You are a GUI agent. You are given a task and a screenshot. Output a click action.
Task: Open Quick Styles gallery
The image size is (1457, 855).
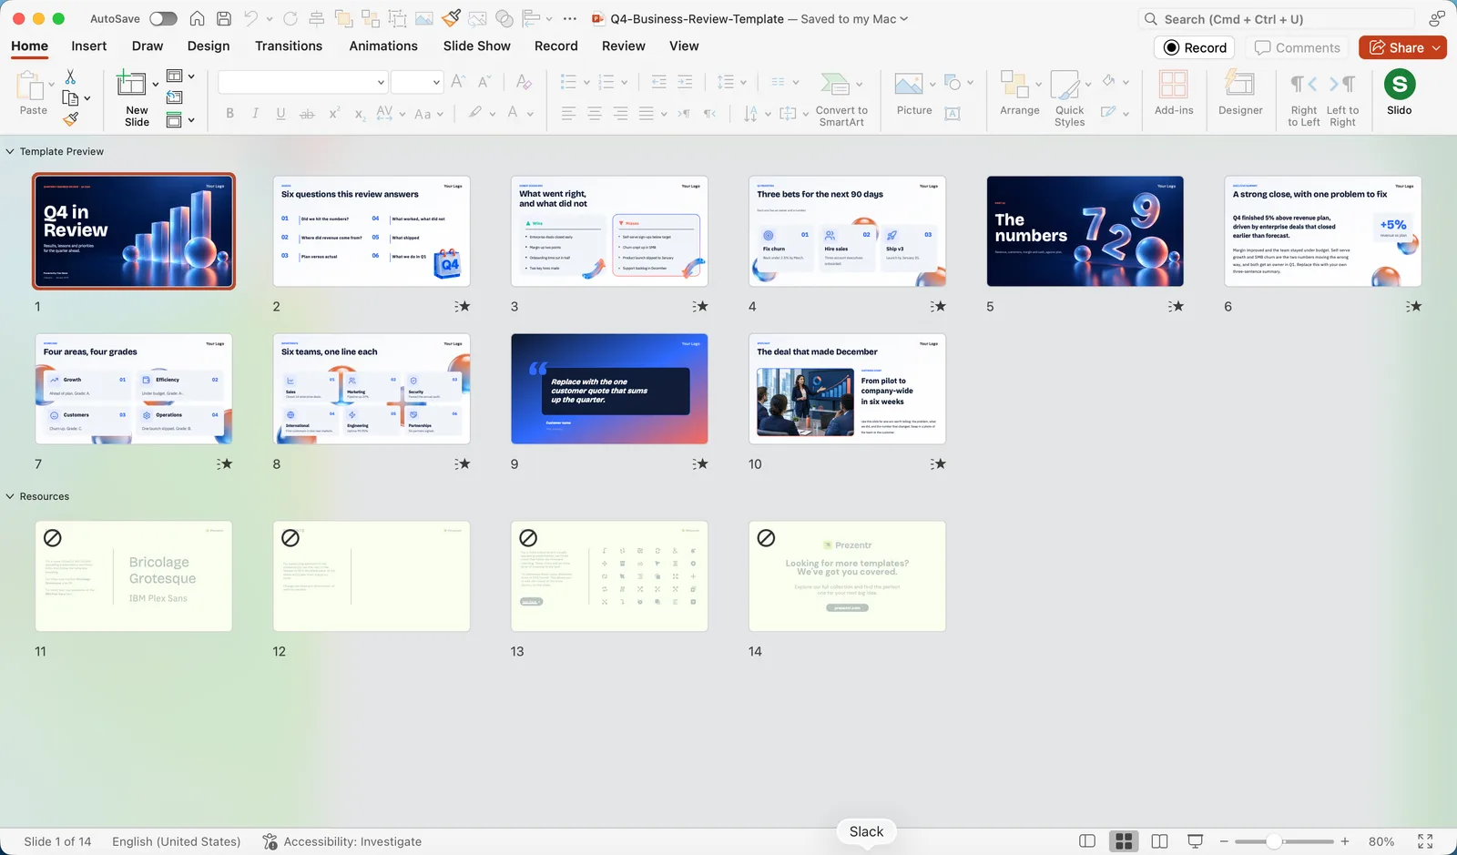[x=1069, y=98]
